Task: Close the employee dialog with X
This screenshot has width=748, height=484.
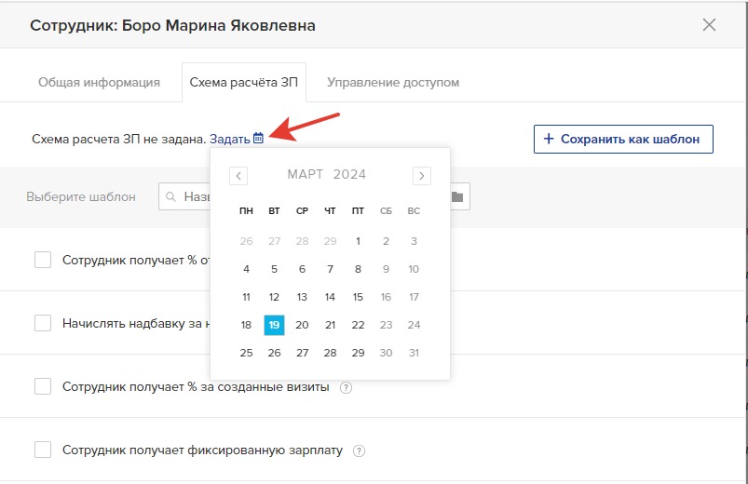Action: (x=709, y=25)
